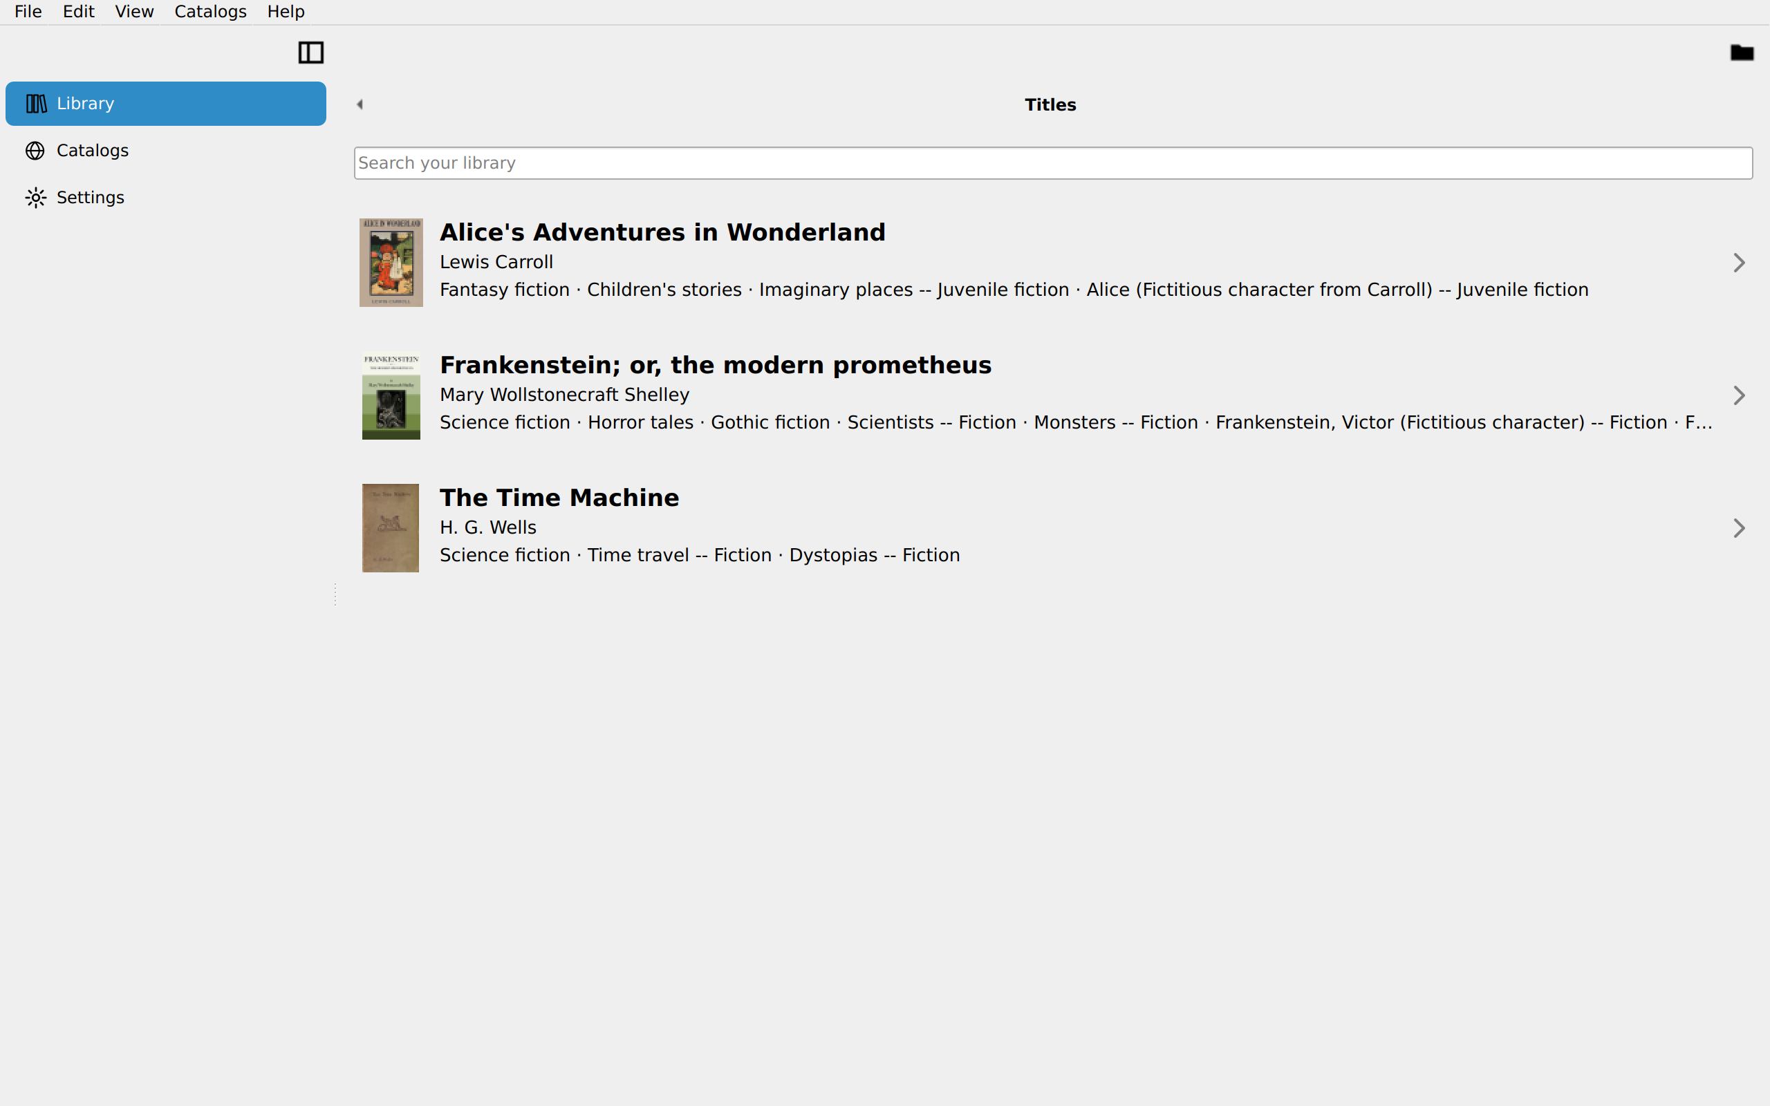The image size is (1770, 1106).
Task: Click Alice's Adventures in Wonderland cover thumbnail
Action: pyautogui.click(x=391, y=263)
